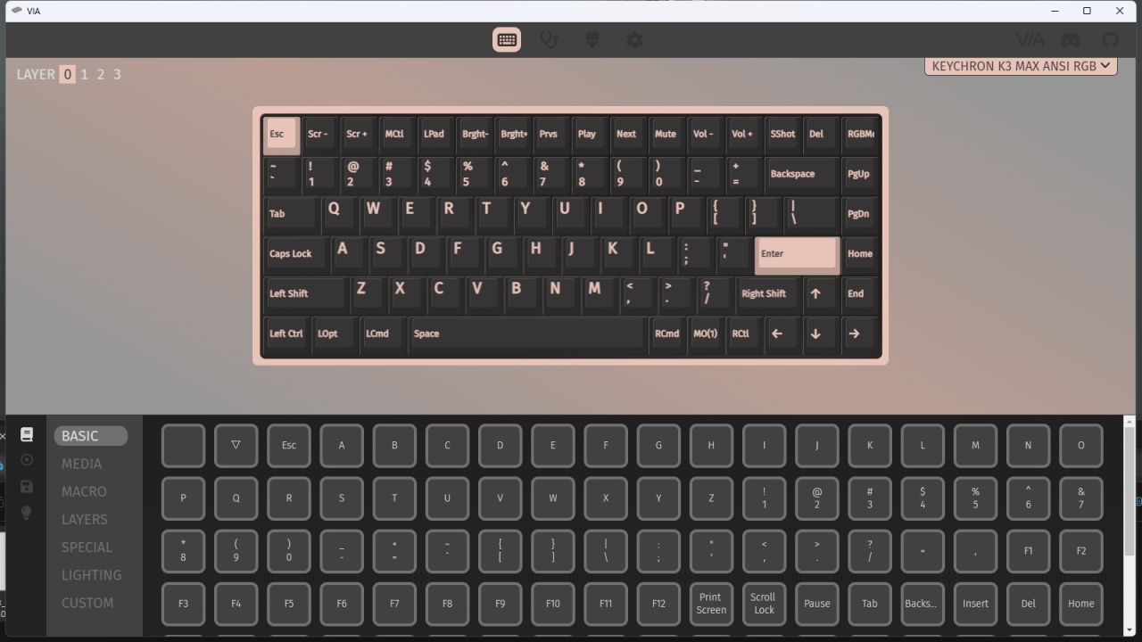Switch to layer 0
1142x642 pixels.
tap(68, 75)
